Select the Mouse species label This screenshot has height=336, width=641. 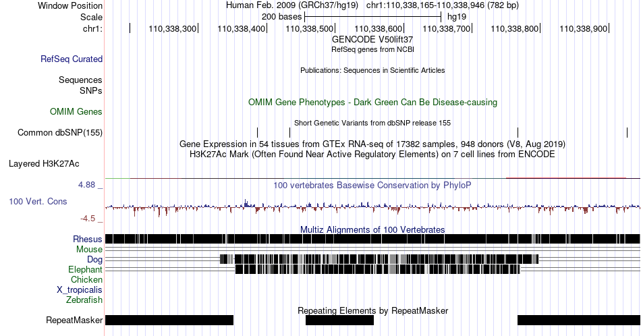pyautogui.click(x=89, y=250)
